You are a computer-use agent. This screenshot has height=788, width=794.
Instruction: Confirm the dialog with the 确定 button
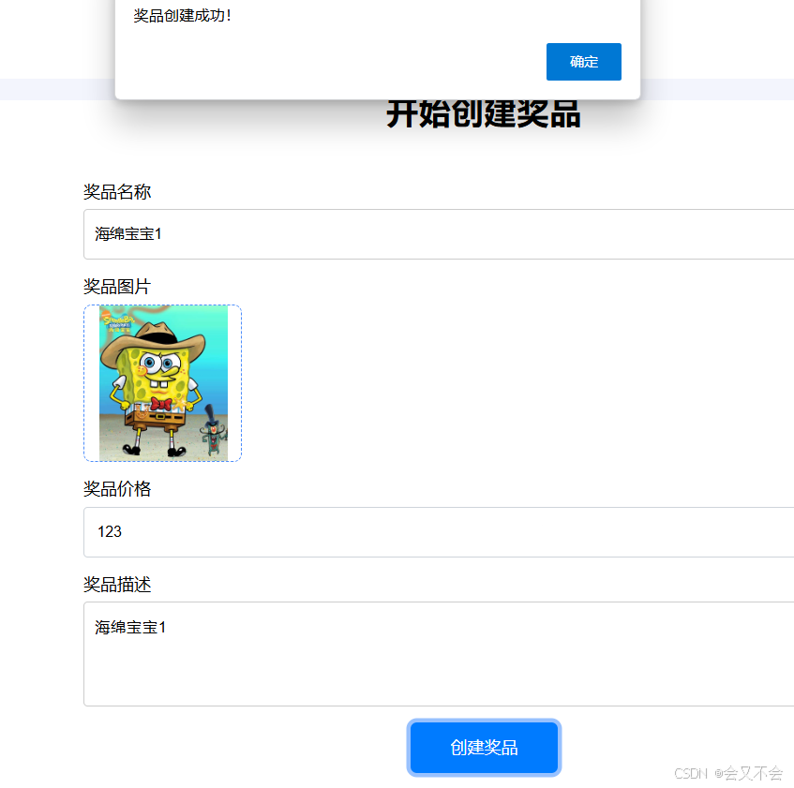(583, 62)
